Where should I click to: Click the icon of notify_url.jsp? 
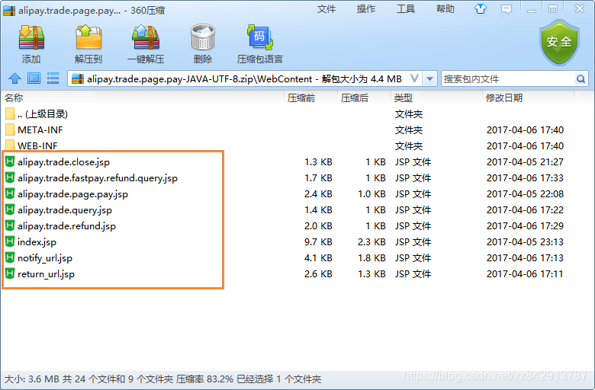[10, 257]
